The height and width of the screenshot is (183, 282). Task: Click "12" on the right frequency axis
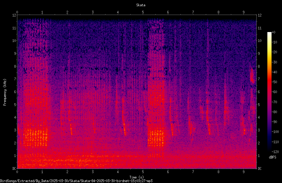260,15
